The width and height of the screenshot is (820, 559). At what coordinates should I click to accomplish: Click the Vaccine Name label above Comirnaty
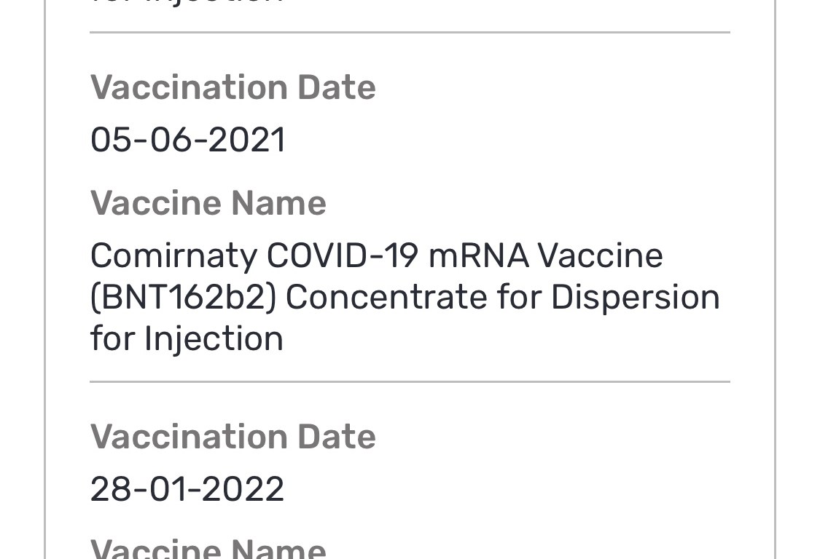[x=208, y=203]
